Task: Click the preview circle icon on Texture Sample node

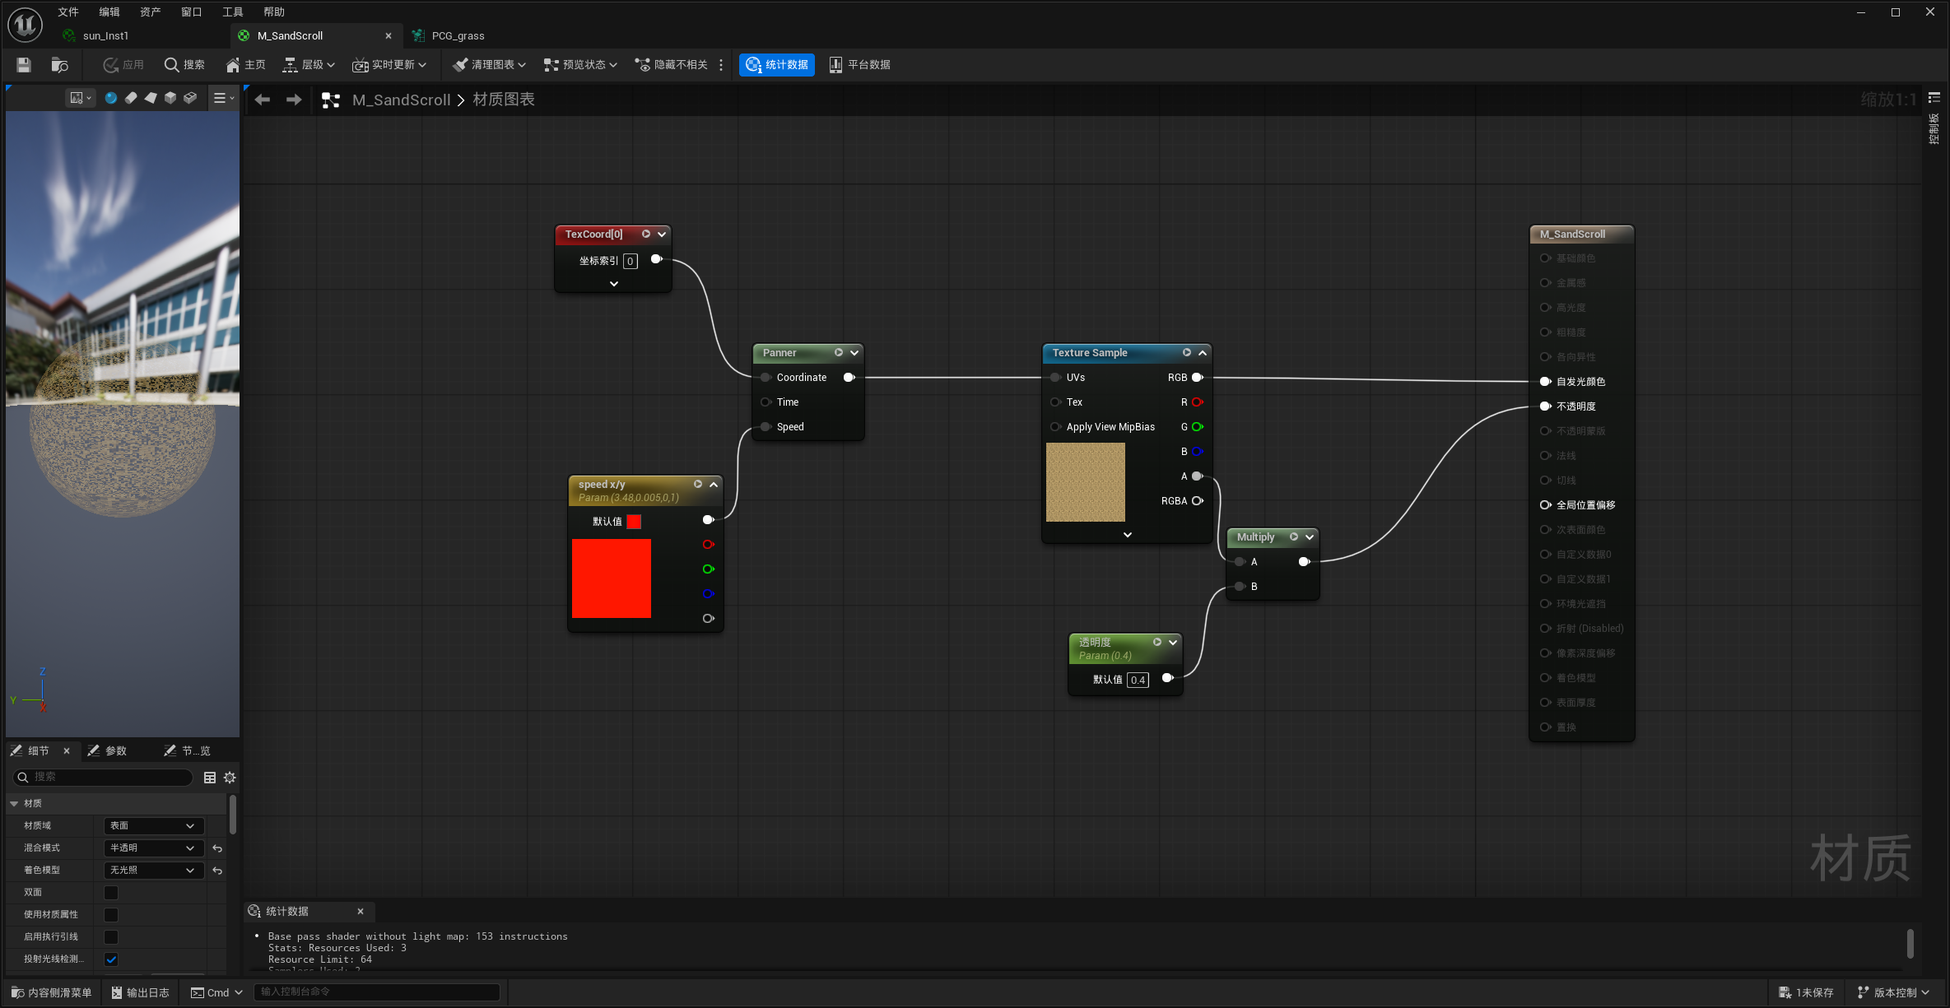Action: coord(1187,352)
